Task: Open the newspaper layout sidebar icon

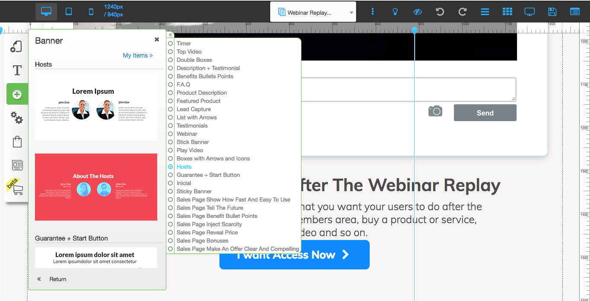Action: click(17, 165)
